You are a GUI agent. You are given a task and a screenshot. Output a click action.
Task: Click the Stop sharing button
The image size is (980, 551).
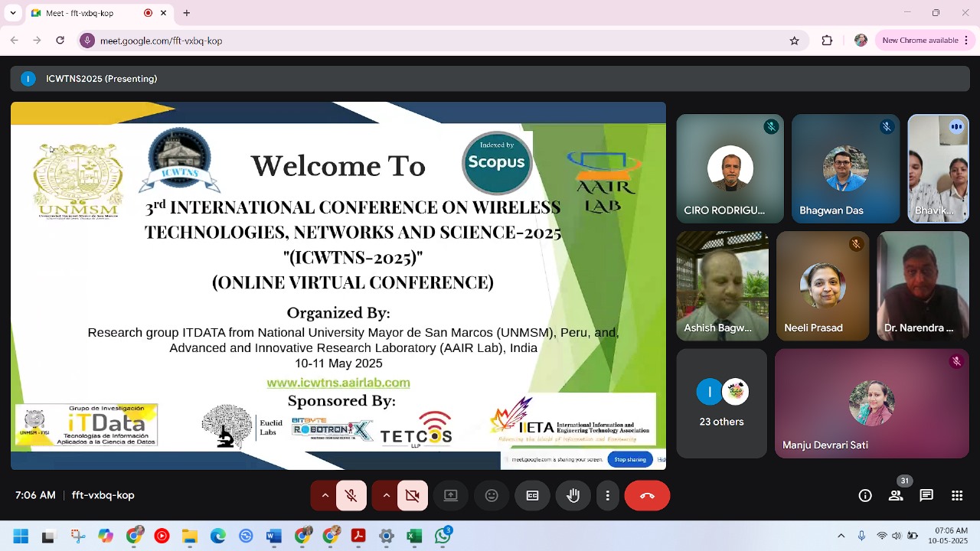(x=630, y=459)
